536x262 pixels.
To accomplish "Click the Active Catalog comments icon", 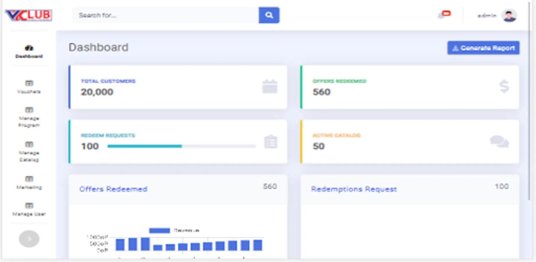I will pyautogui.click(x=499, y=141).
